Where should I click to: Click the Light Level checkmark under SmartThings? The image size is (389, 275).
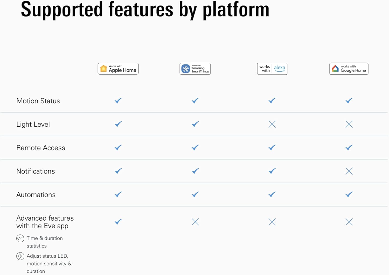click(195, 124)
